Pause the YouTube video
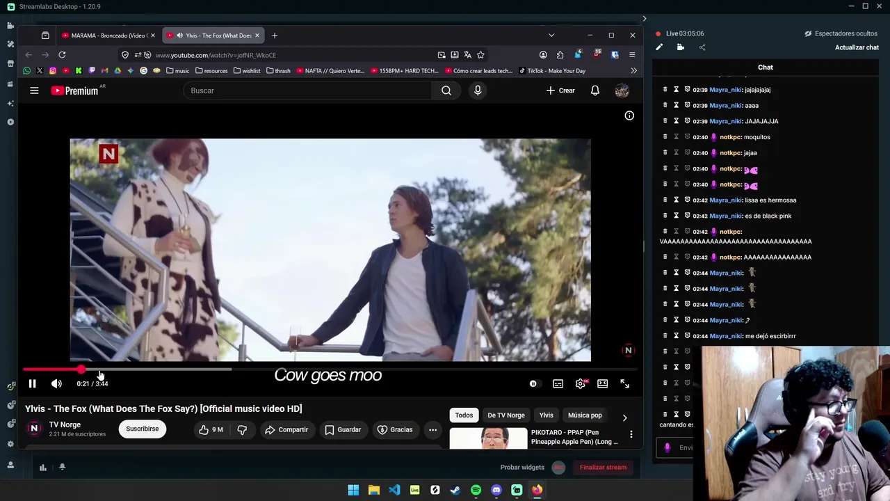This screenshot has height=501, width=890. [32, 383]
